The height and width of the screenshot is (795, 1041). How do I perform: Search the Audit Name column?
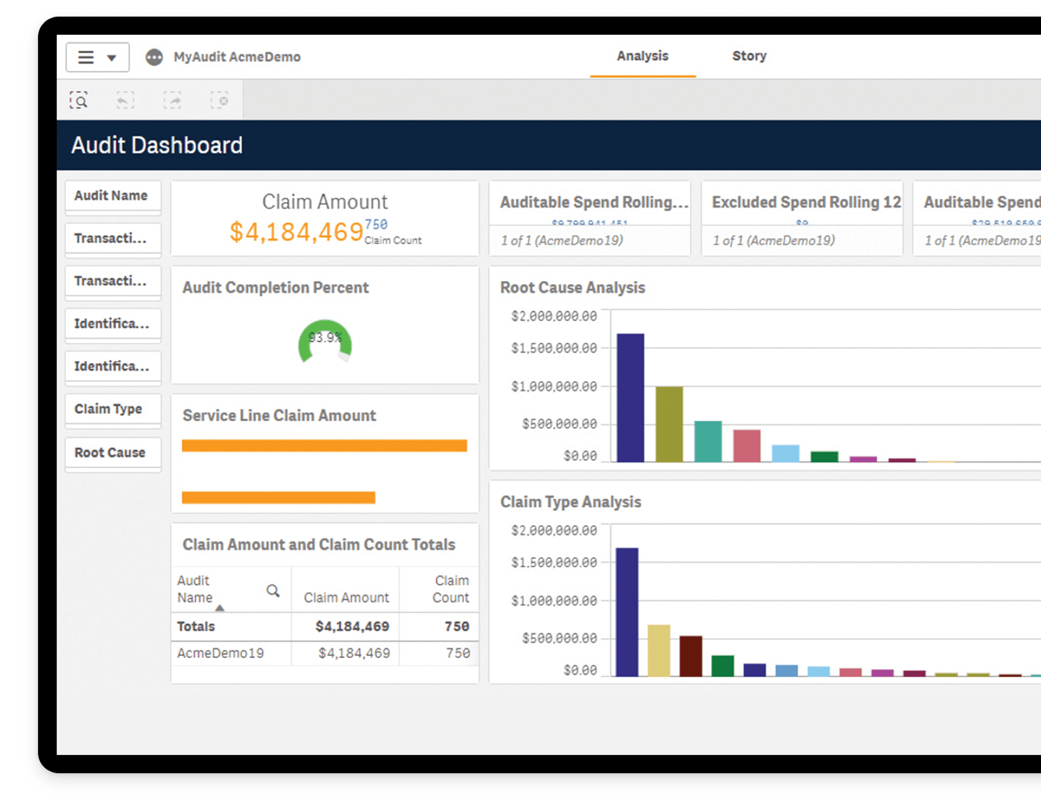point(273,590)
